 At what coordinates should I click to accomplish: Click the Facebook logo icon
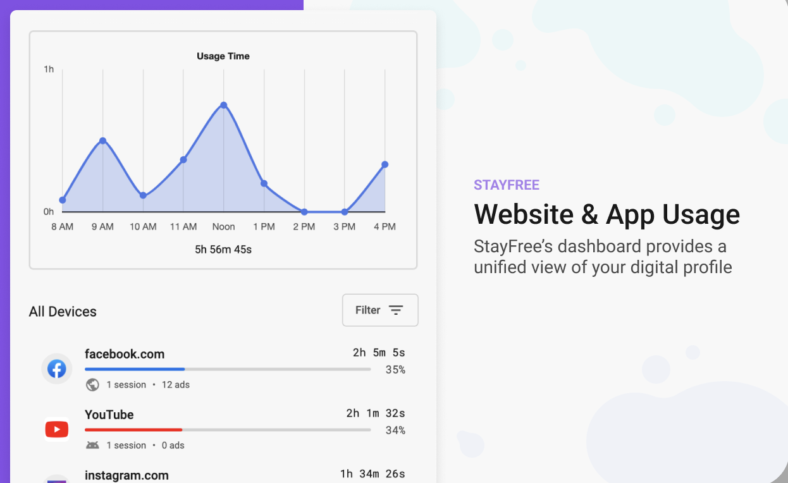[x=57, y=369]
